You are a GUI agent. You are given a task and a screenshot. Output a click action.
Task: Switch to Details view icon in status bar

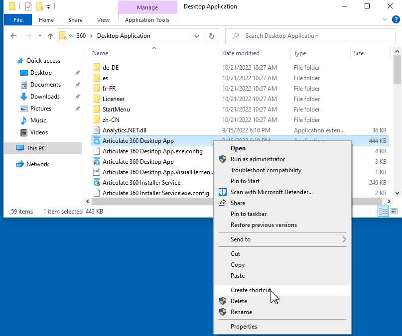383,211
